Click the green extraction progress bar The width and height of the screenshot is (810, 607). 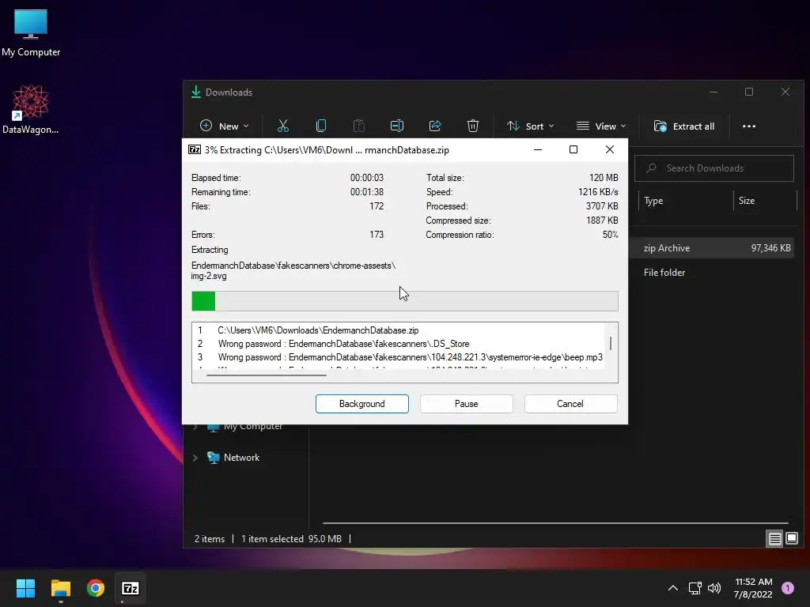click(404, 301)
